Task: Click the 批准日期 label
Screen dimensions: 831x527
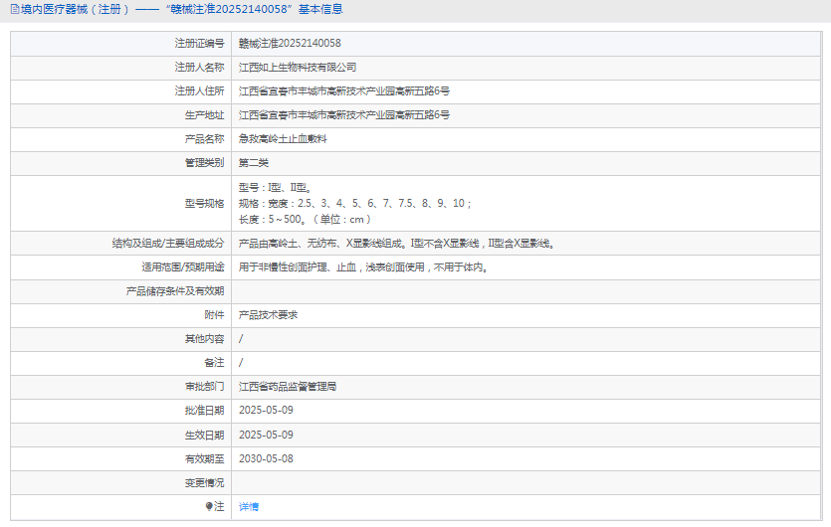Action: click(x=205, y=411)
